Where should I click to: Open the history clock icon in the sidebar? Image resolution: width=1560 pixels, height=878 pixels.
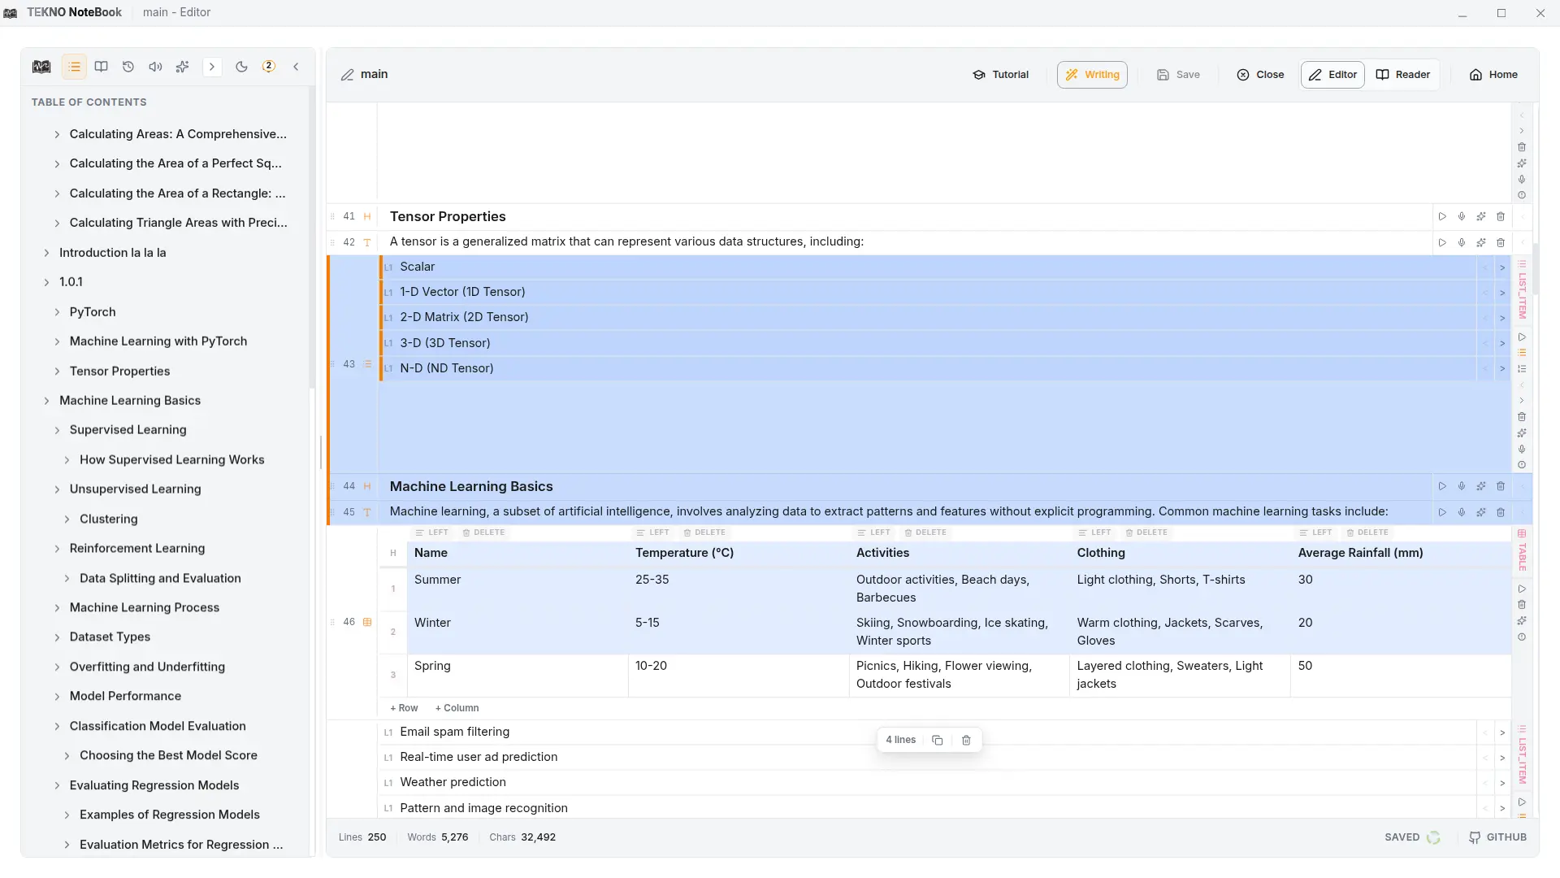pyautogui.click(x=128, y=67)
